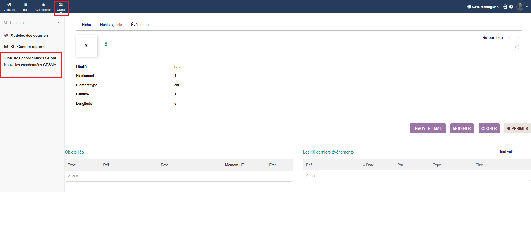This screenshot has width=531, height=242.
Task: Click the status circle icon under navigation arrows
Action: point(517,47)
